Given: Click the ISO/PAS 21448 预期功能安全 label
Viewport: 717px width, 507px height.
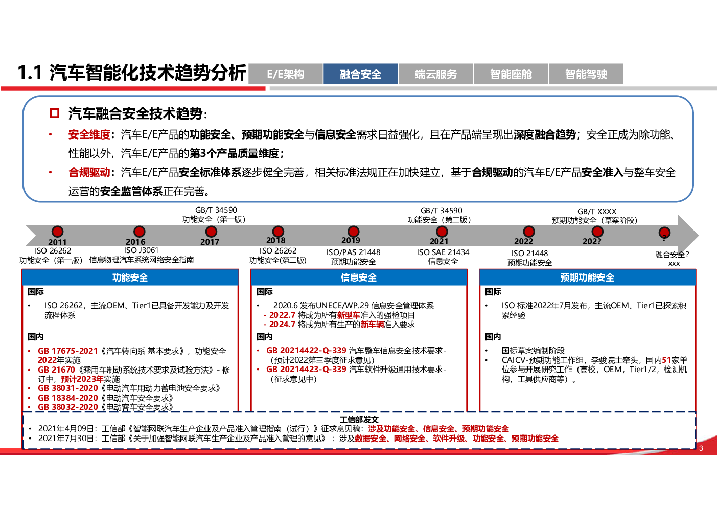Looking at the screenshot, I should coord(353,257).
